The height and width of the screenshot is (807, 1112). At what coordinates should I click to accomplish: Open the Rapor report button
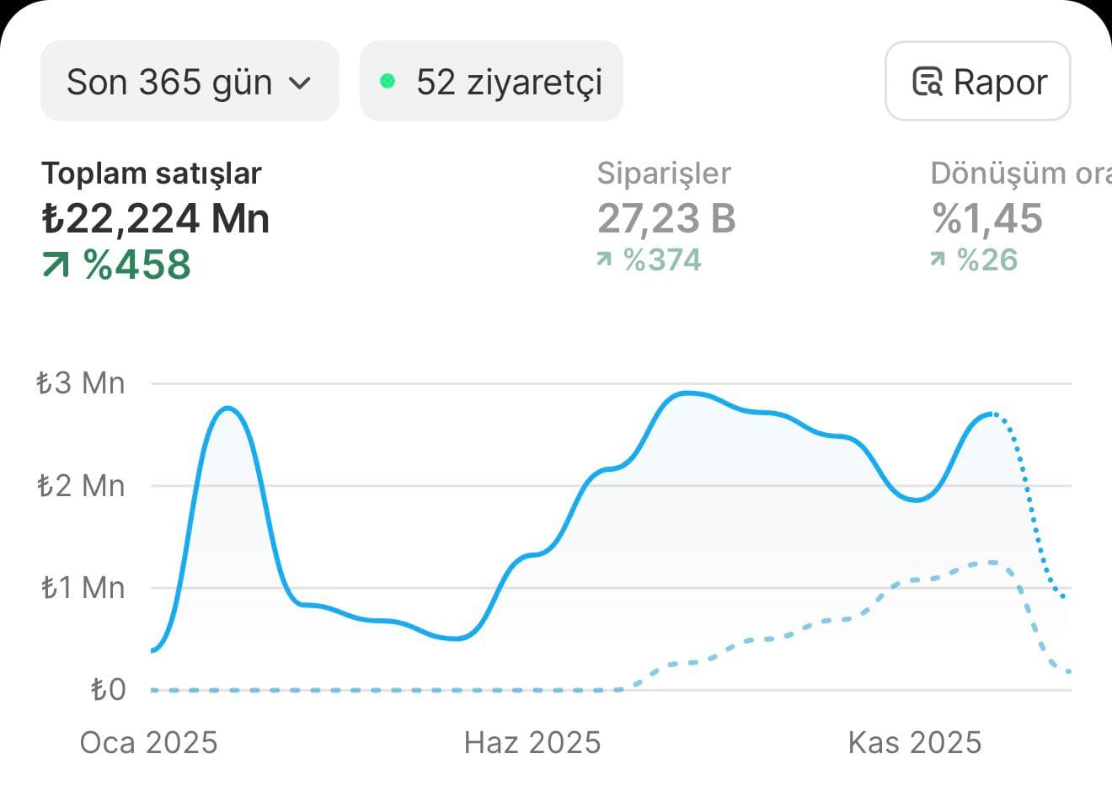click(x=977, y=82)
